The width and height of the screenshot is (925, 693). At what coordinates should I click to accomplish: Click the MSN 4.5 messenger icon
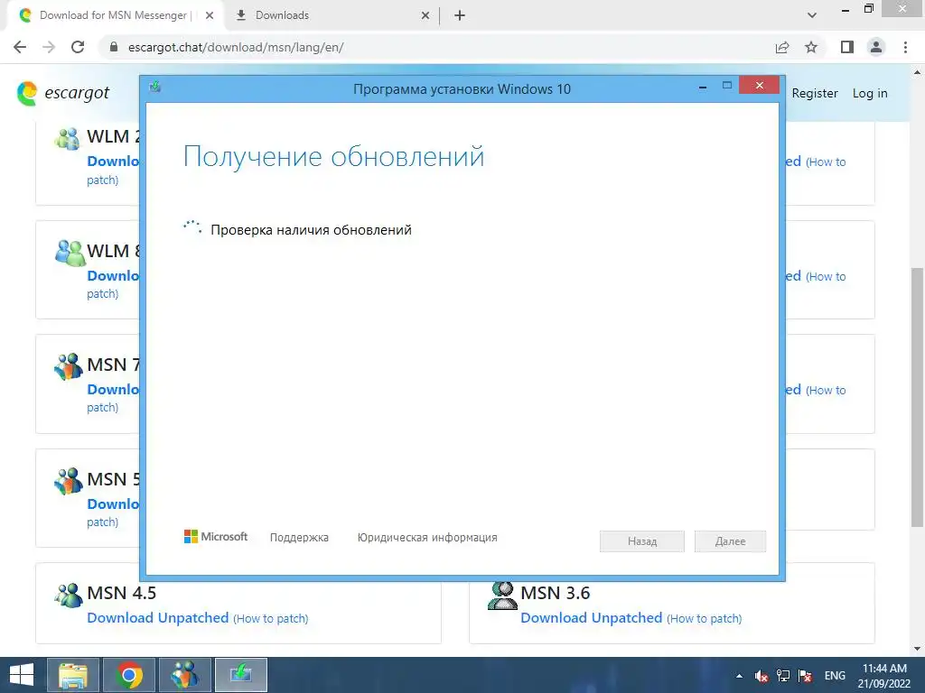(x=69, y=595)
